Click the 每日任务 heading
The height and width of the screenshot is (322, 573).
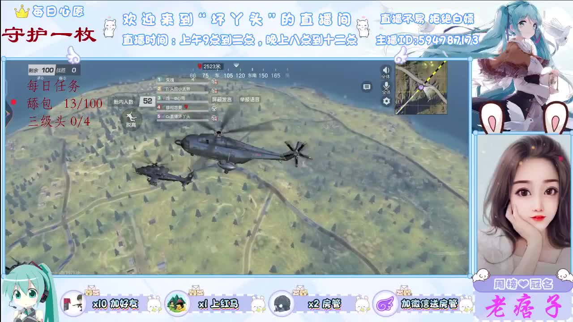53,85
